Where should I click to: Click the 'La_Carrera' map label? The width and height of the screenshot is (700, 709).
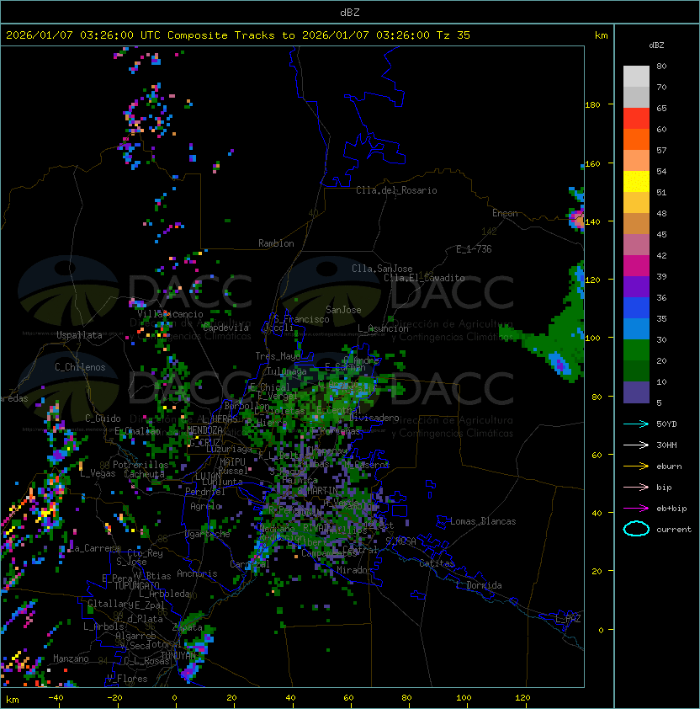94,548
